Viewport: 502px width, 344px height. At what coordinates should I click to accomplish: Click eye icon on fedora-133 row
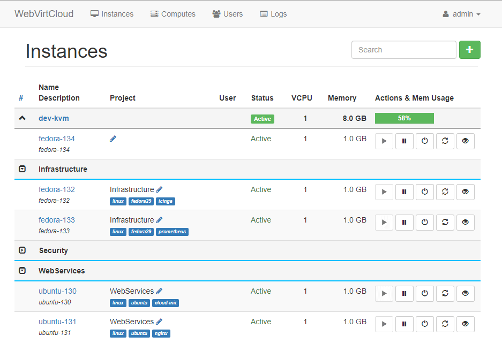pyautogui.click(x=466, y=223)
